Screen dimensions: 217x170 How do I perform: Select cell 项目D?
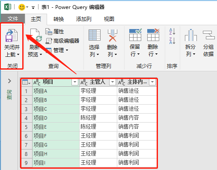[56, 118]
